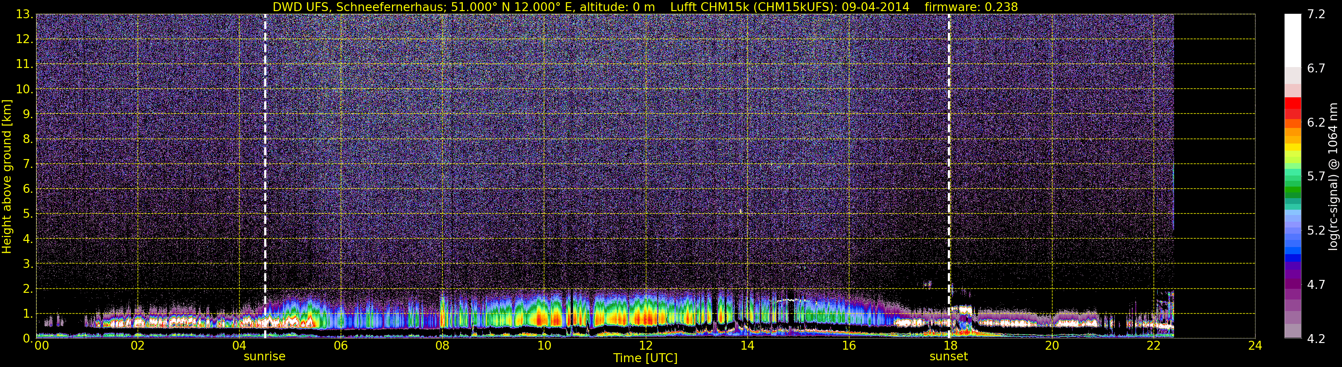Click the colorbar tick value 5.7
Screen dimensions: 1342x367
1316,177
